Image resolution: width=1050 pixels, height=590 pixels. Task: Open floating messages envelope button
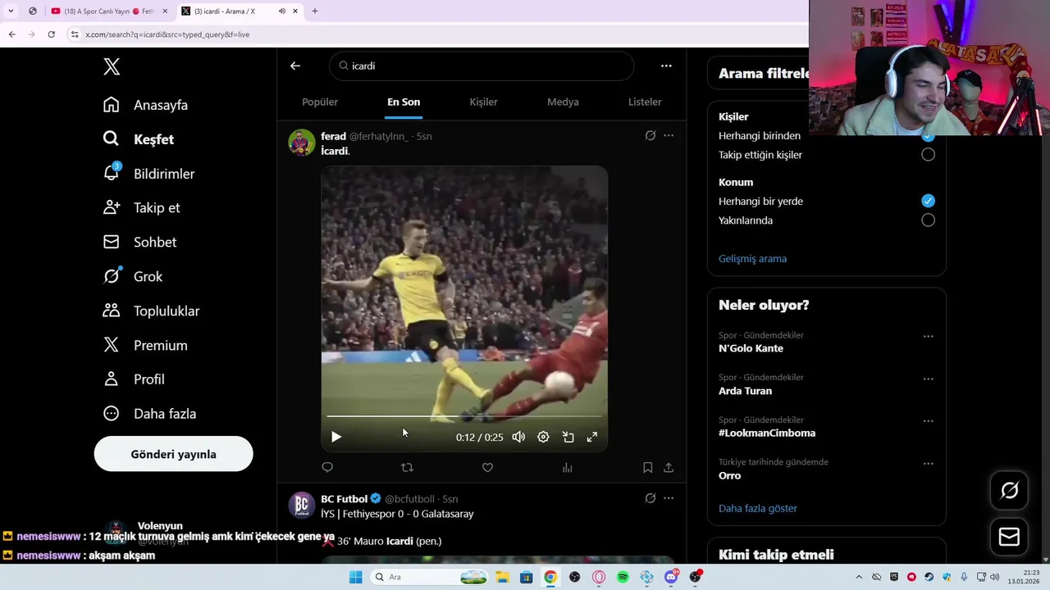[1009, 537]
